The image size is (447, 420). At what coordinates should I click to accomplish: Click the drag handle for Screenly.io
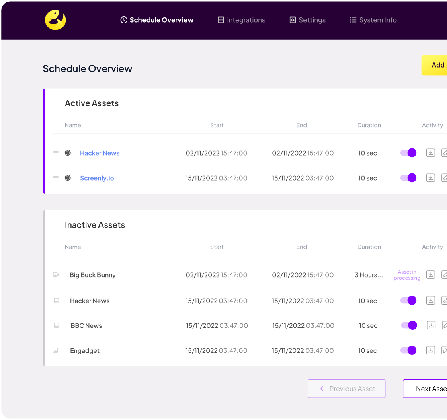56,178
